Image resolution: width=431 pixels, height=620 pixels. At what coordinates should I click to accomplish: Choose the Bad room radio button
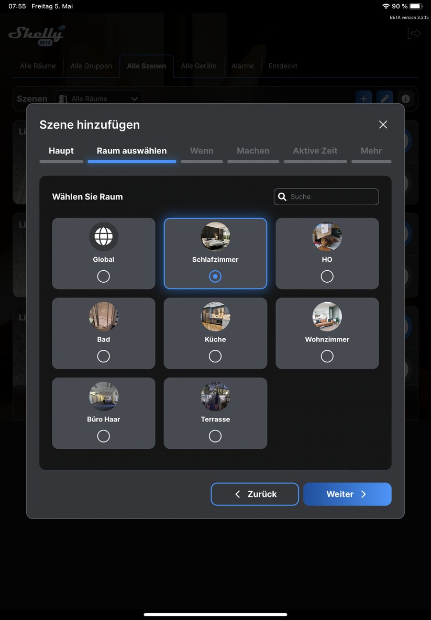tap(104, 356)
